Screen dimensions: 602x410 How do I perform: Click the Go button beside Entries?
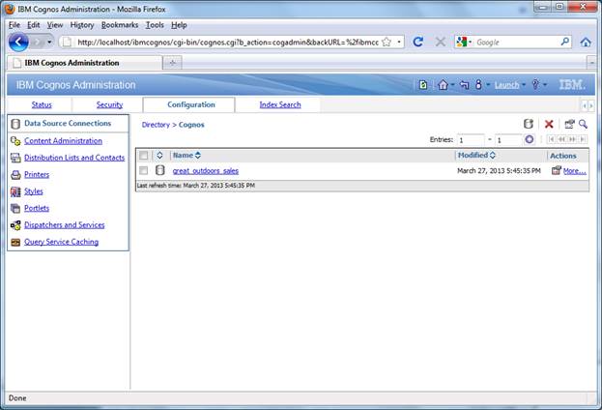click(x=530, y=139)
